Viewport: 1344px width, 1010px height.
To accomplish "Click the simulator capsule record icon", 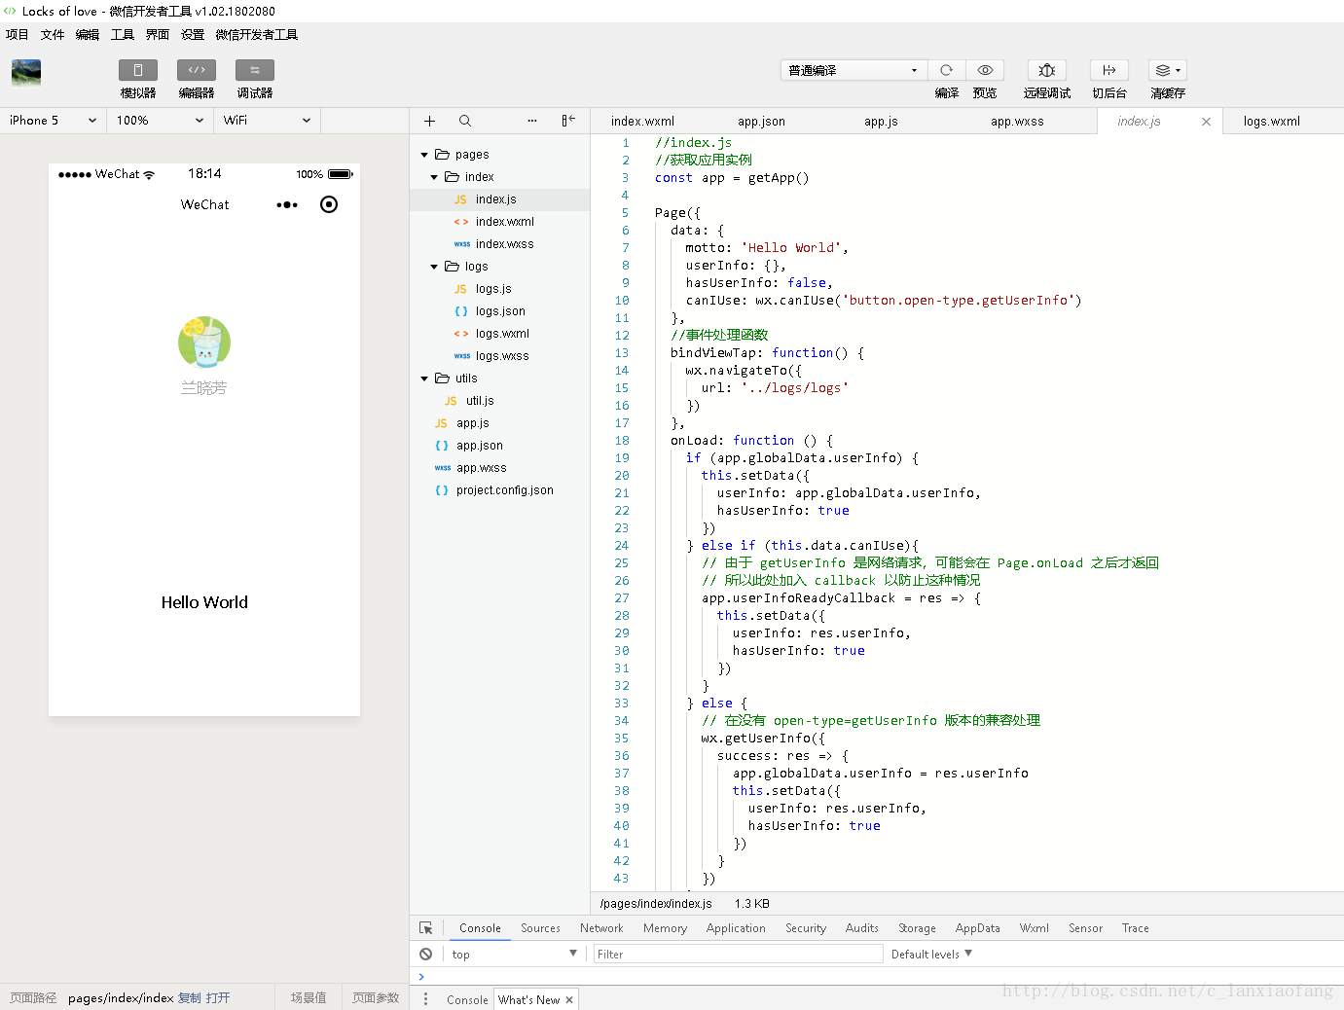I will pos(329,204).
